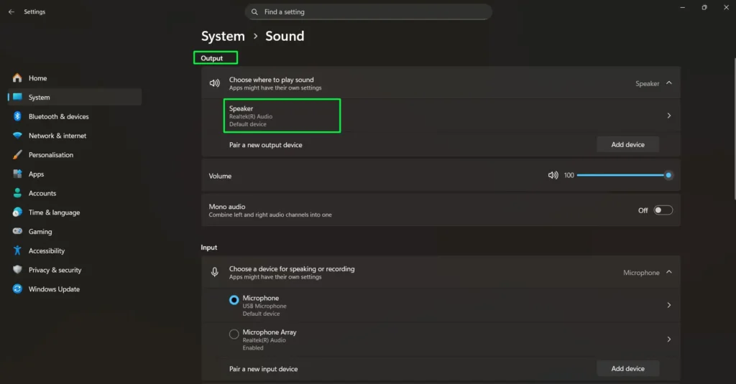Viewport: 736px width, 384px height.
Task: Click the Privacy & security shield icon
Action: pos(17,270)
